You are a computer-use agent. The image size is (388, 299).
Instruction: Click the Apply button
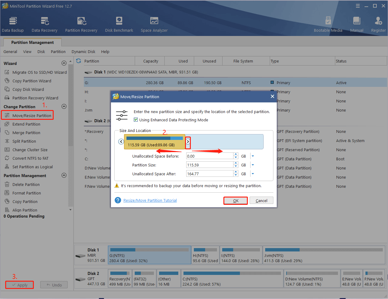click(20, 285)
